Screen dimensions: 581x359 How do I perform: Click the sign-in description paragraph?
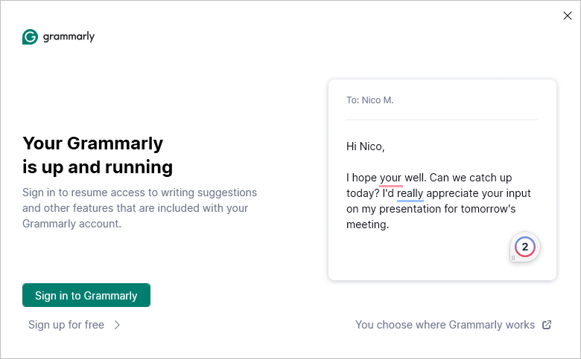pyautogui.click(x=139, y=207)
